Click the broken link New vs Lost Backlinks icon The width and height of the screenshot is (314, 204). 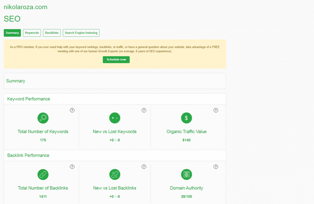(115, 175)
